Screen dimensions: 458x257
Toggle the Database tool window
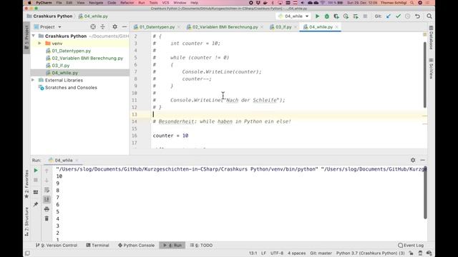coord(431,37)
